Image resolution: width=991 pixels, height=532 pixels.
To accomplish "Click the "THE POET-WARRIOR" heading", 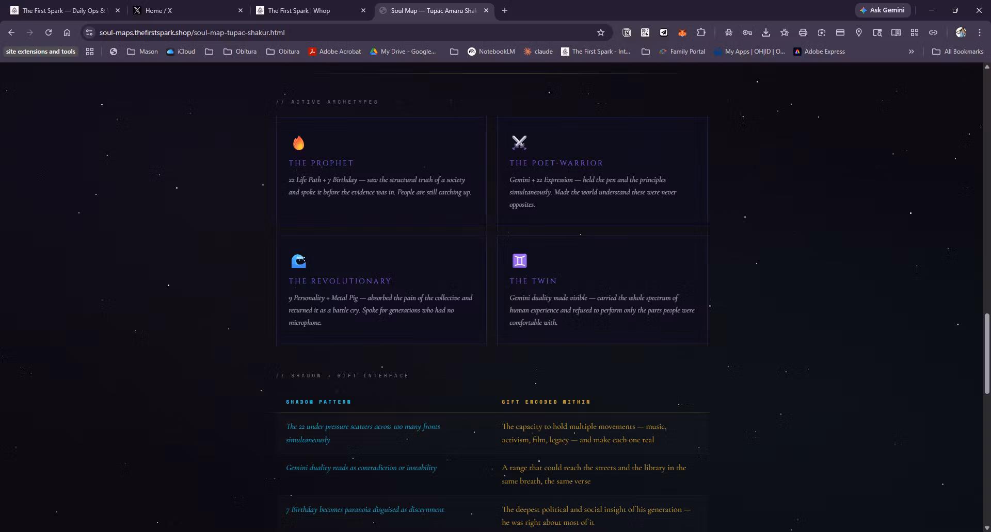I will [556, 163].
